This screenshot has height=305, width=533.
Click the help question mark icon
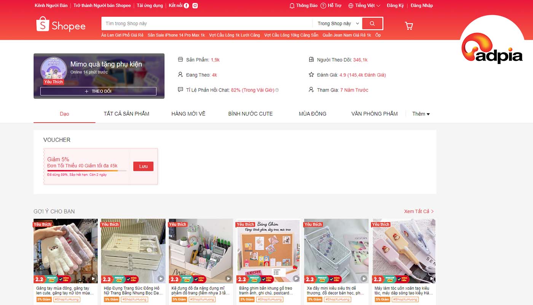tap(323, 6)
